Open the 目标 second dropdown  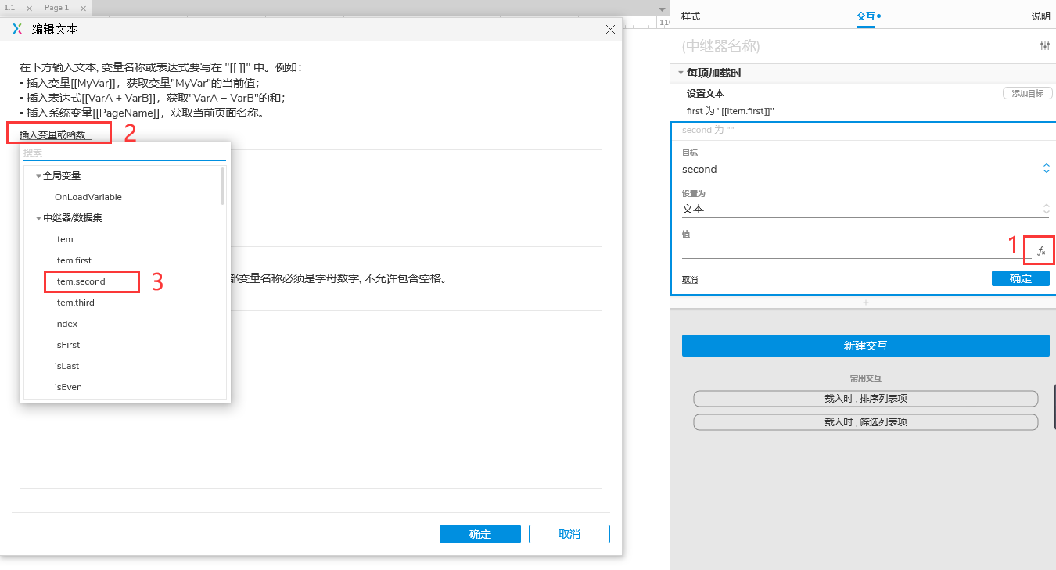pyautogui.click(x=865, y=169)
